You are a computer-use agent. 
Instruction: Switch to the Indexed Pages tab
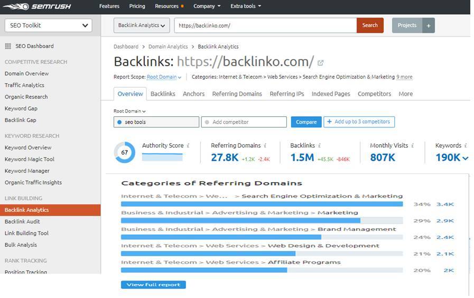[331, 94]
